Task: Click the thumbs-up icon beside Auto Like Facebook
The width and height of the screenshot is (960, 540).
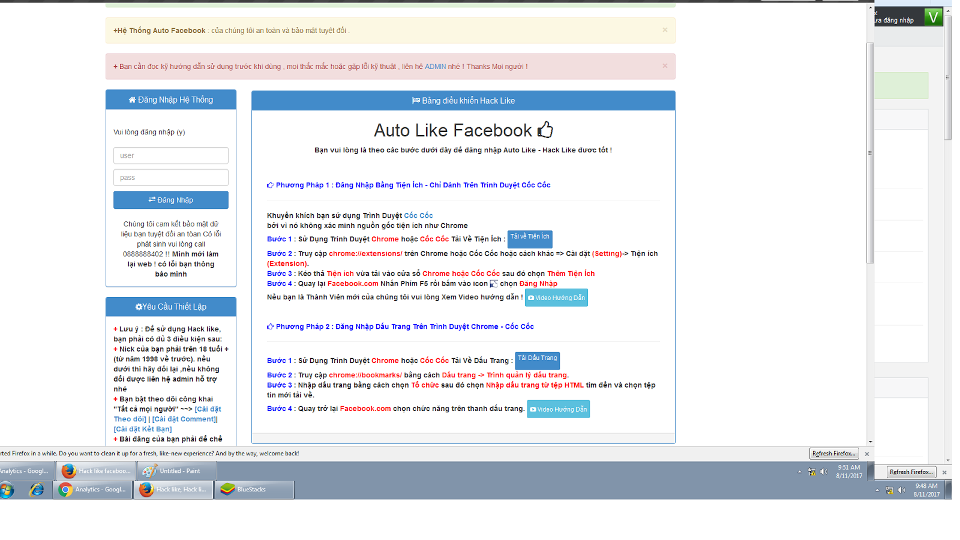Action: (545, 130)
